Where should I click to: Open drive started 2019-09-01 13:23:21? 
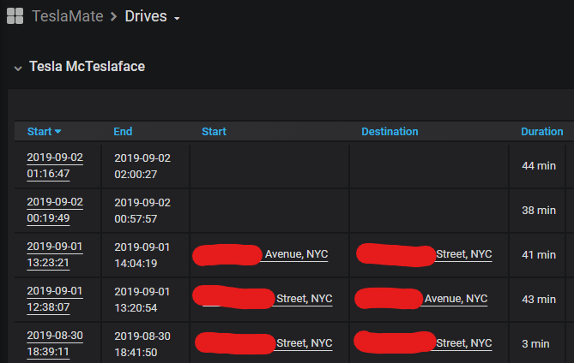[55, 254]
